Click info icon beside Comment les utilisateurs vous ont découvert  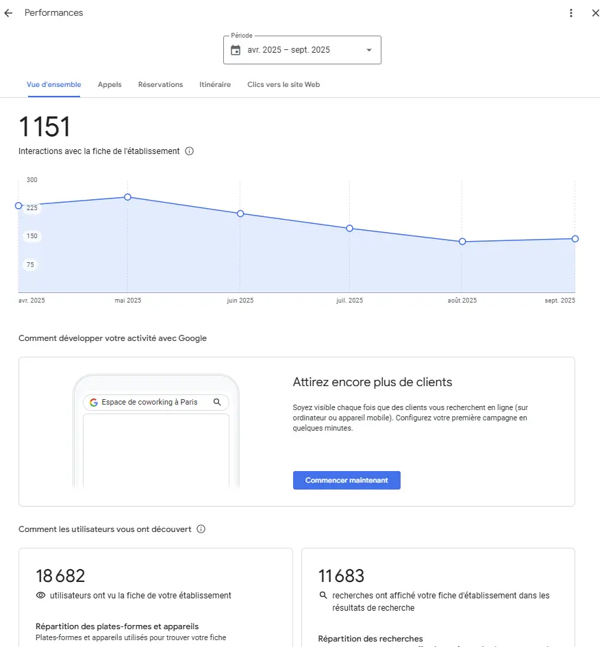point(201,529)
